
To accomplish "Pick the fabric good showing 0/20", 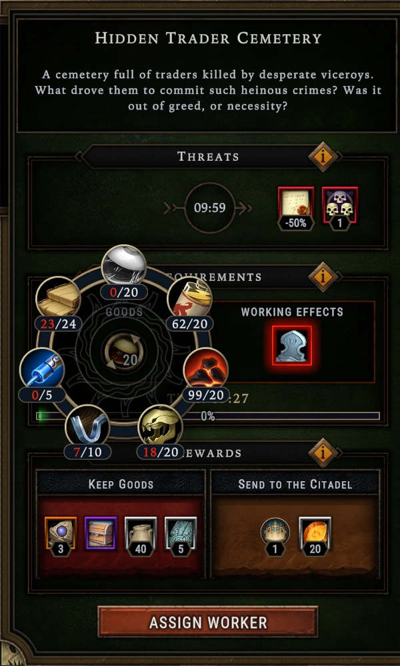I will [124, 267].
